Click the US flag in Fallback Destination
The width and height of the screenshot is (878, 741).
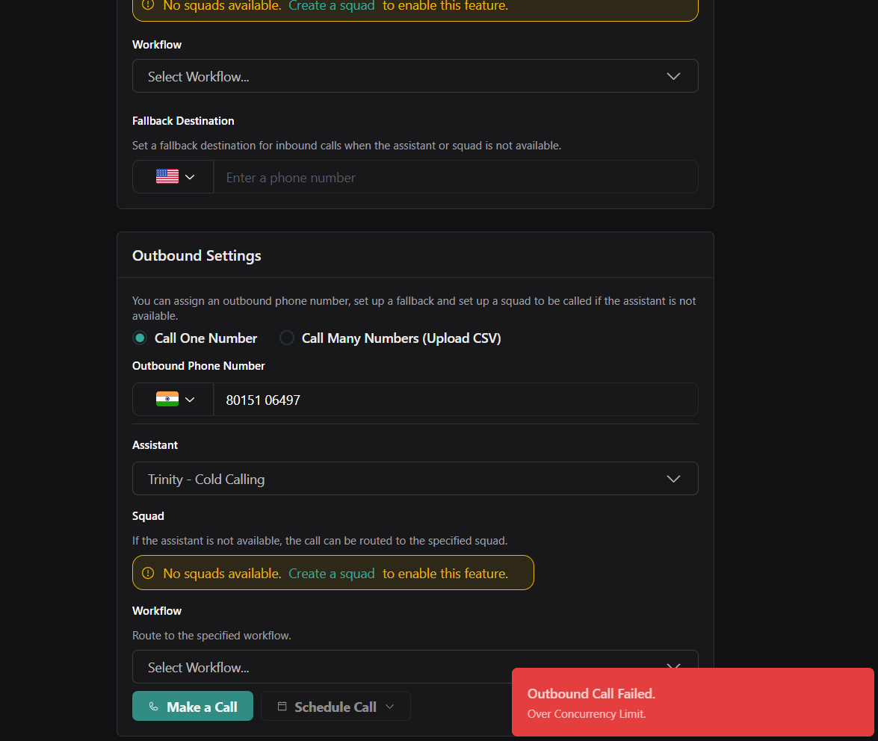(167, 176)
